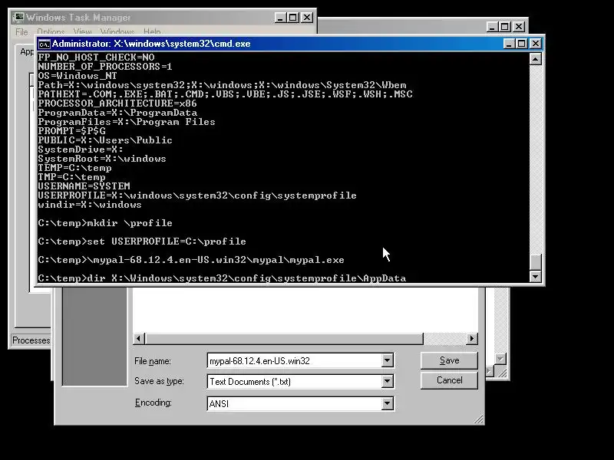614x460 pixels.
Task: Click the "set USERPROFILE=C:\profile" command line
Action: click(142, 242)
